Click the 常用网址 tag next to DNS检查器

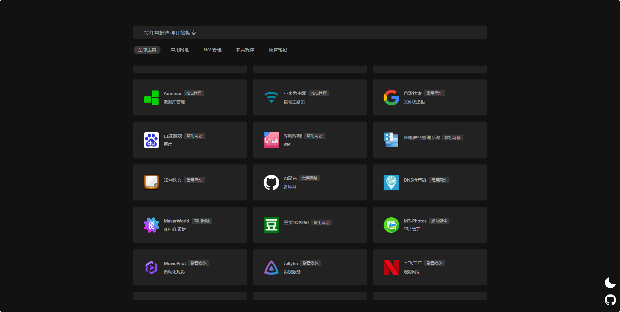click(x=439, y=180)
